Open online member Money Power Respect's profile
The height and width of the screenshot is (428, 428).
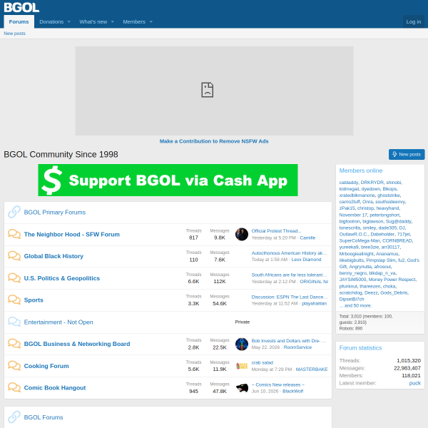click(392, 280)
